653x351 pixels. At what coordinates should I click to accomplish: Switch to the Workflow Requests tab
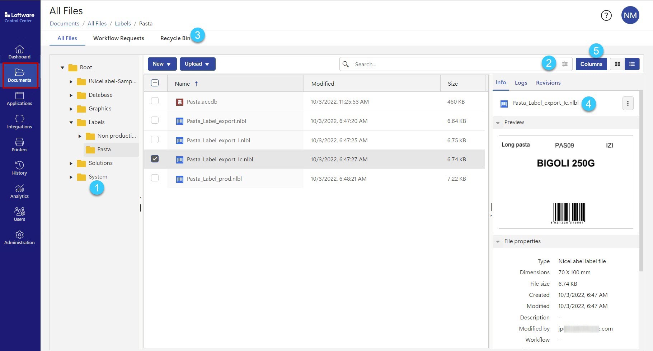(118, 38)
